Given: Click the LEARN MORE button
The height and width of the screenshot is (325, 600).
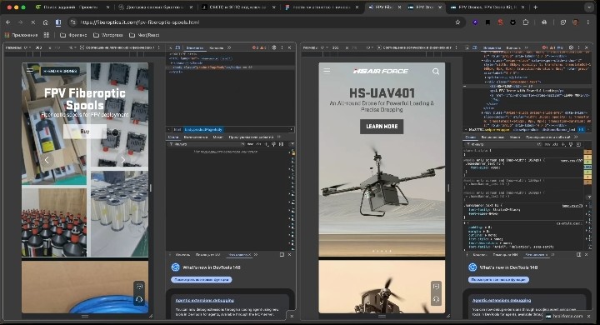Looking at the screenshot, I should 382,127.
